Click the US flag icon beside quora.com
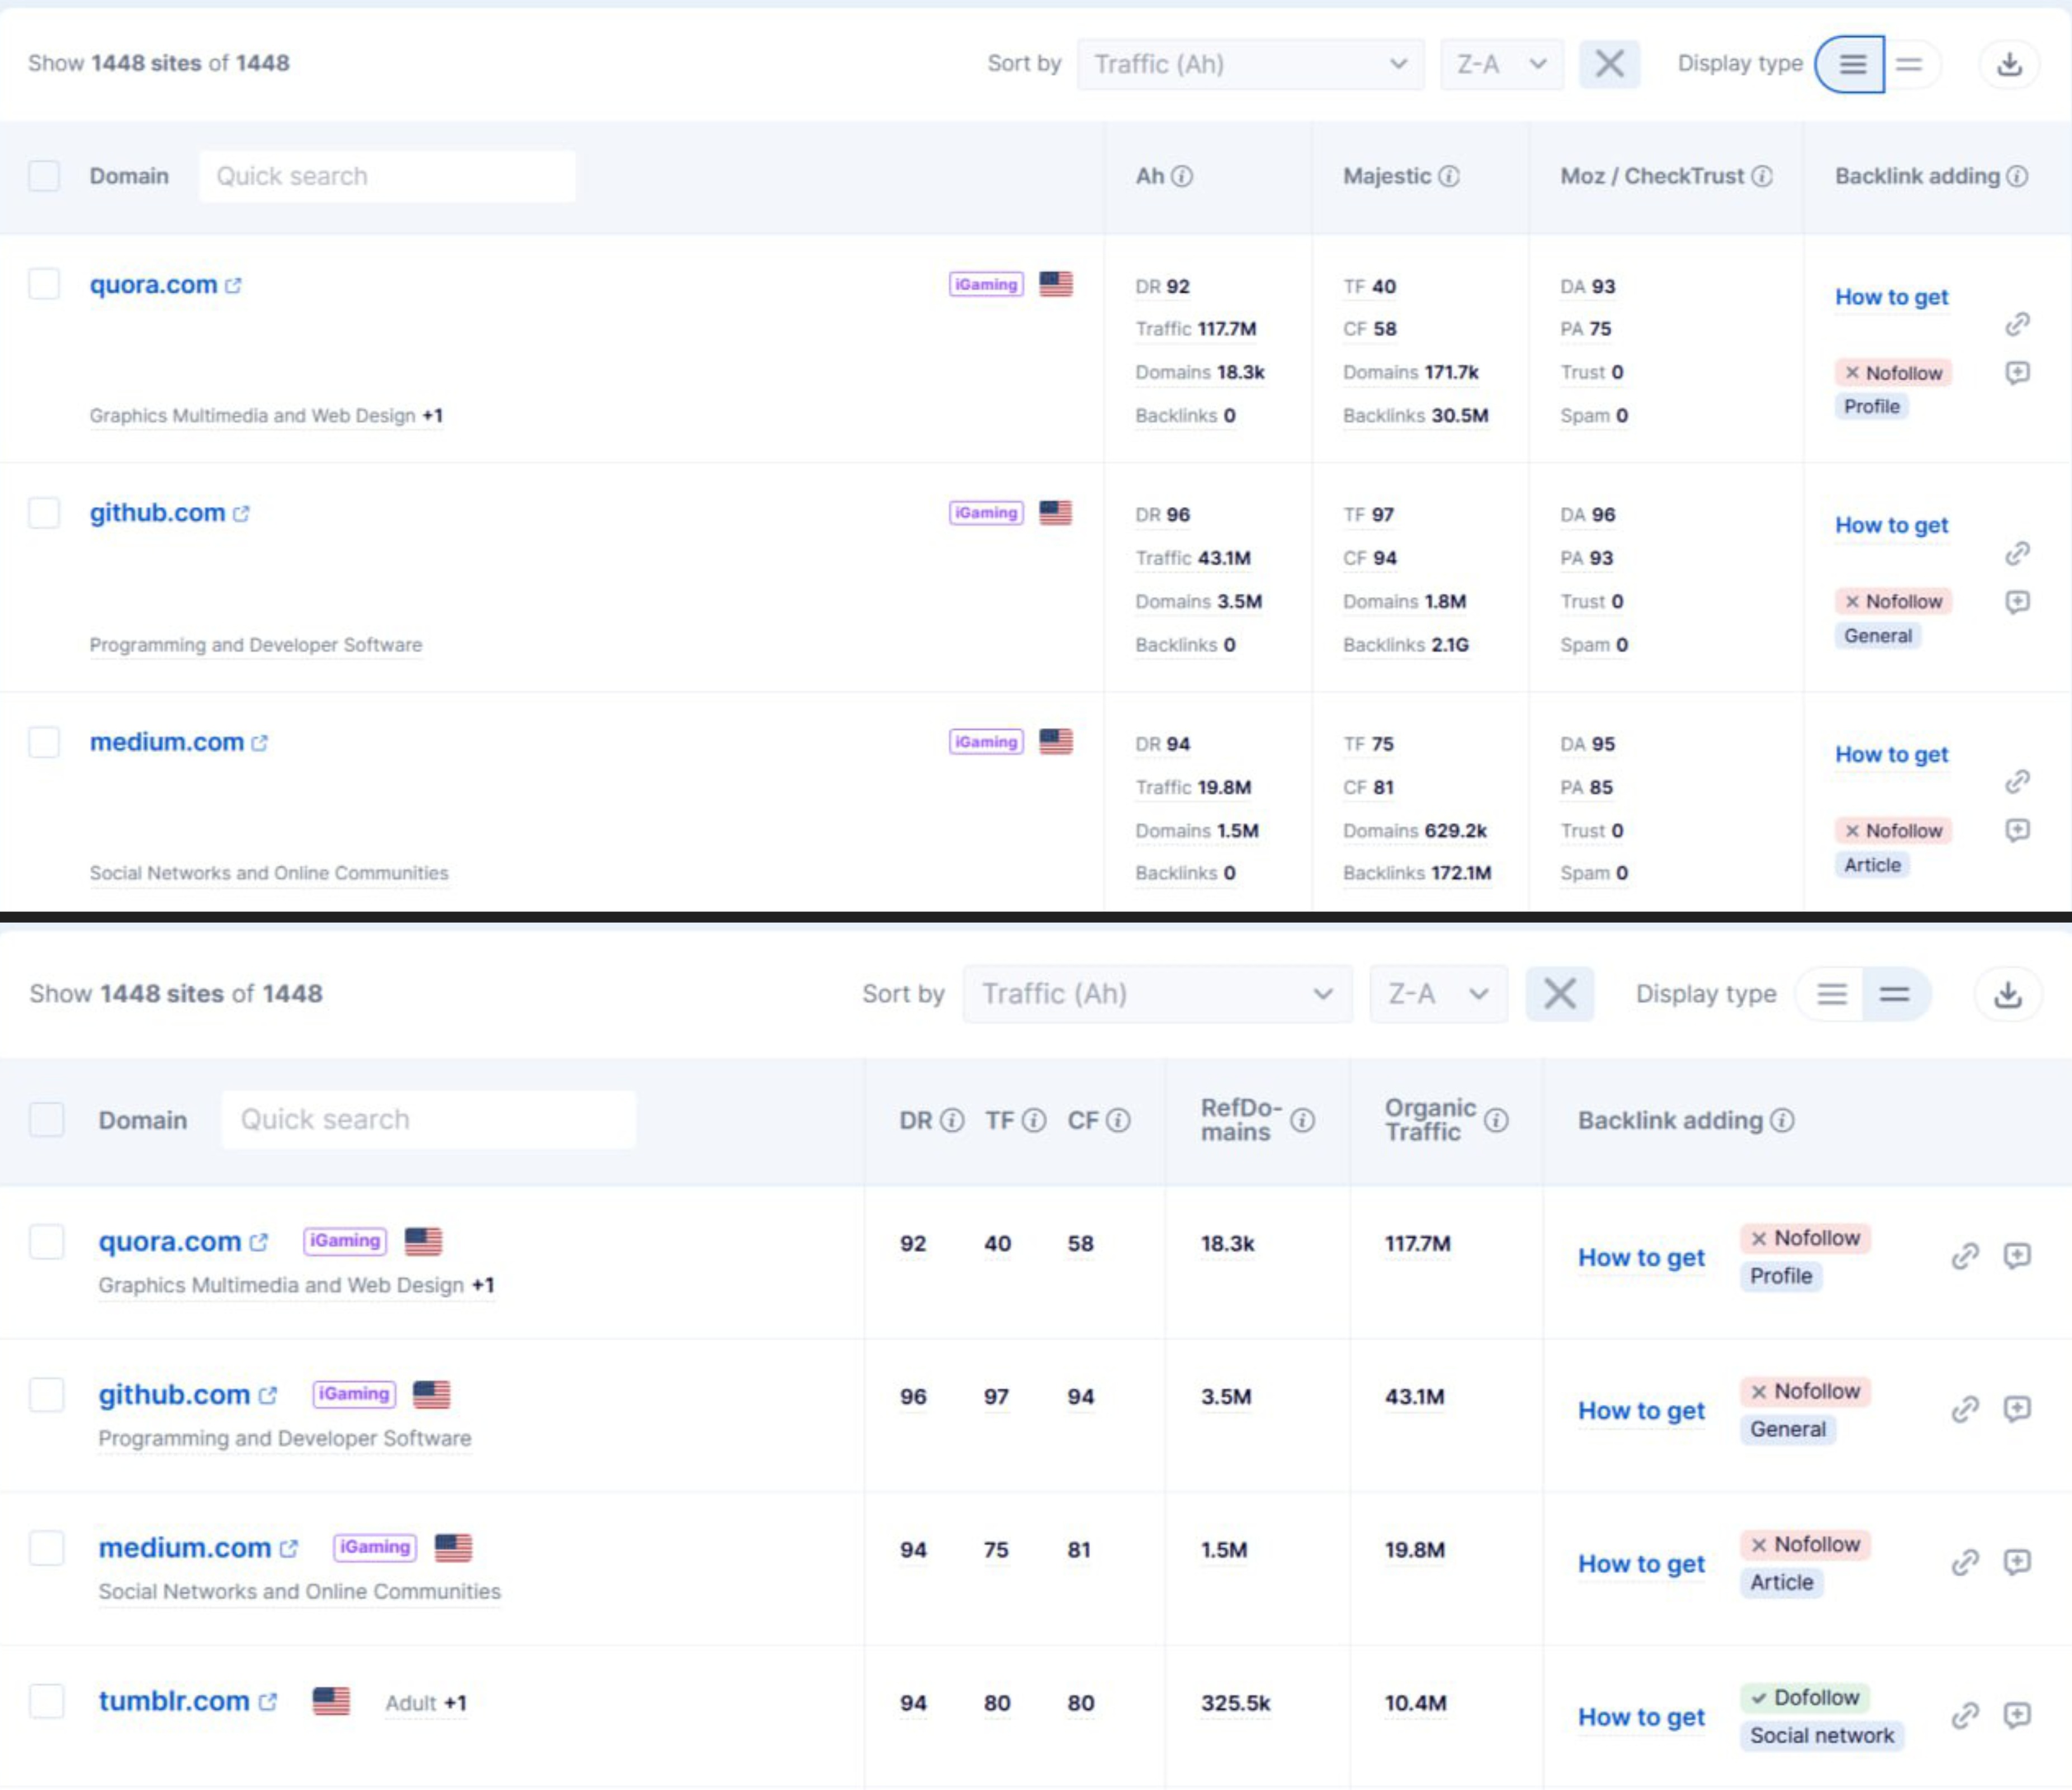Screen dimensions: 2072x1790 coord(1055,284)
